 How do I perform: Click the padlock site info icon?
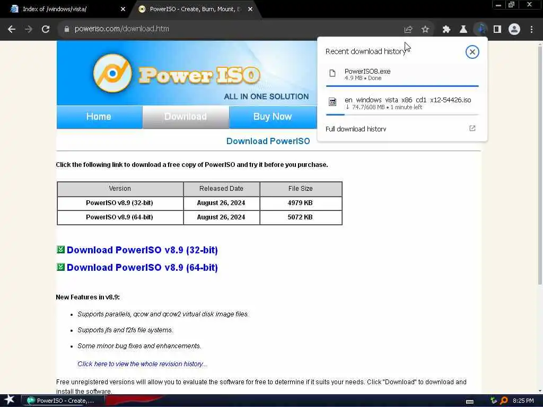pyautogui.click(x=67, y=29)
